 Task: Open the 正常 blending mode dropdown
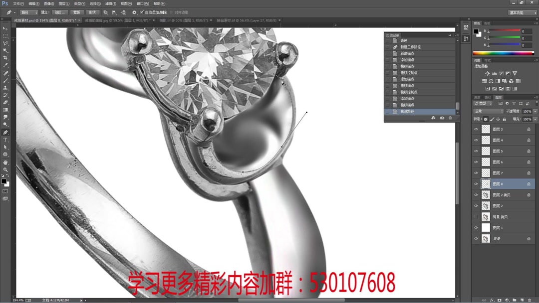point(488,111)
